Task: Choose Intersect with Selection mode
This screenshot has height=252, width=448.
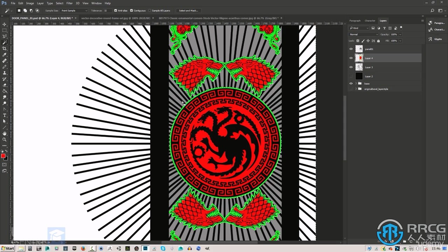Action: click(37, 10)
